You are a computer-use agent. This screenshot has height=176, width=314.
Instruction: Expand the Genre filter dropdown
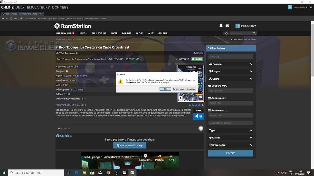(231, 79)
